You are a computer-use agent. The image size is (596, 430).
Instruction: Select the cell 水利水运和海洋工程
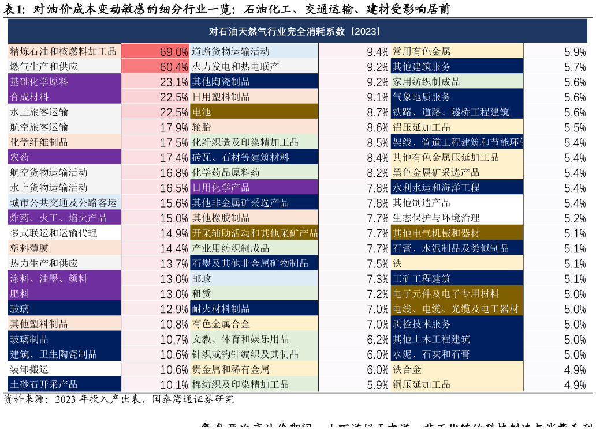point(457,188)
